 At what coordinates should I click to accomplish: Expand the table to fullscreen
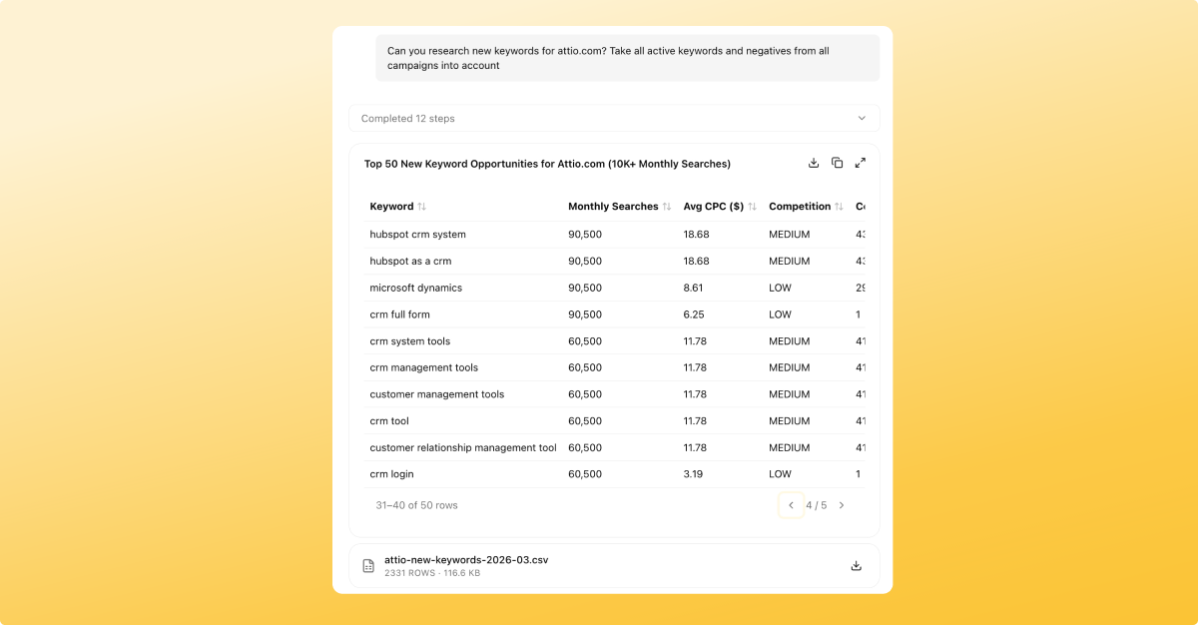pyautogui.click(x=861, y=163)
